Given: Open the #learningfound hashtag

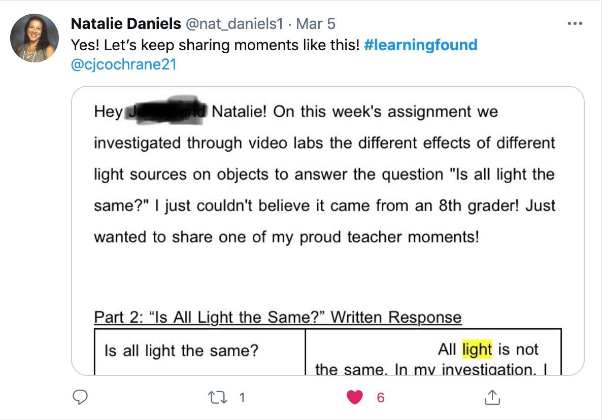Looking at the screenshot, I should (421, 45).
